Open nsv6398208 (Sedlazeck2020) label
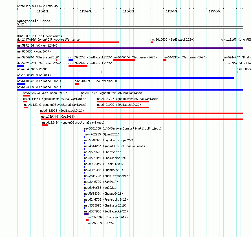 point(90,57)
